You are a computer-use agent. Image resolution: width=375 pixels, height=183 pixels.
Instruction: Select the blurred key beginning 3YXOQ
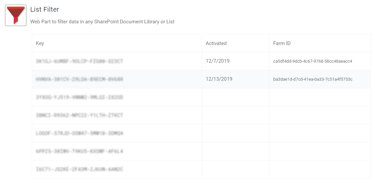(x=80, y=97)
